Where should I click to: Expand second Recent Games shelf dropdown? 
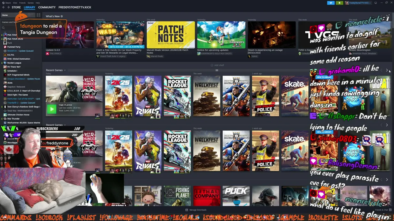click(x=65, y=125)
